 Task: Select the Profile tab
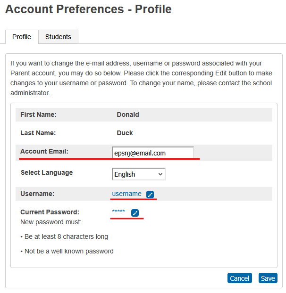pos(22,37)
